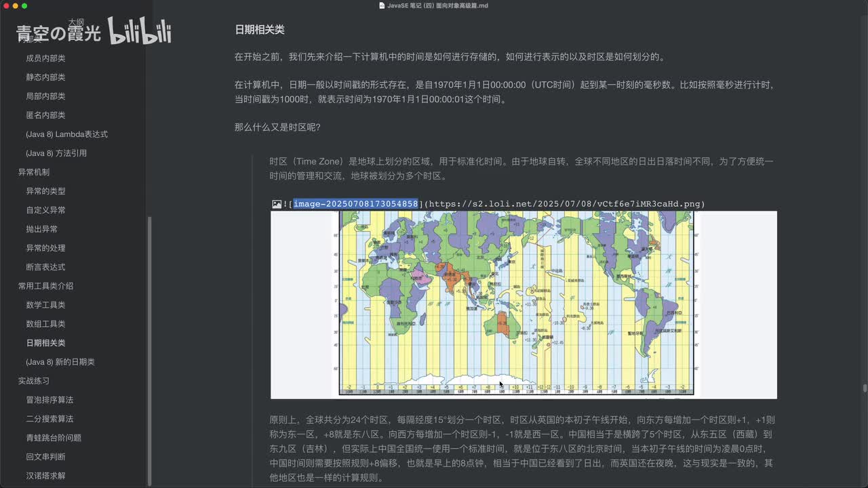Jump to 断言表达式 section

(45, 267)
